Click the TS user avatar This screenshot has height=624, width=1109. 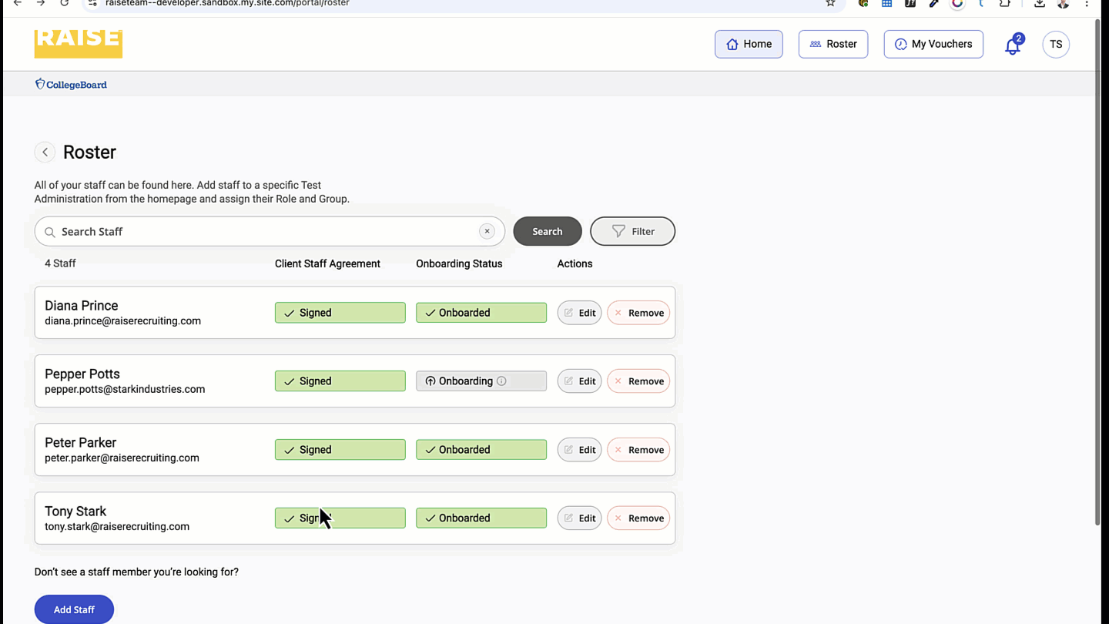(x=1055, y=45)
